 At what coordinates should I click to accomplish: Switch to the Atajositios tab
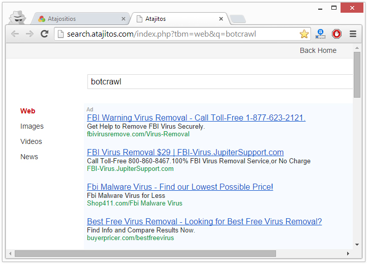[80, 19]
